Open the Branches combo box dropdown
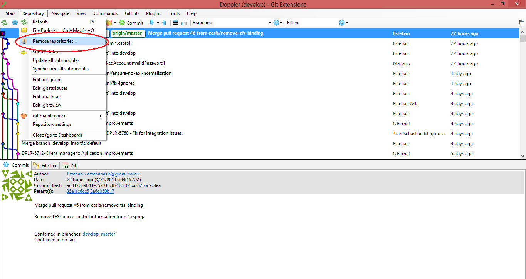 pyautogui.click(x=269, y=23)
